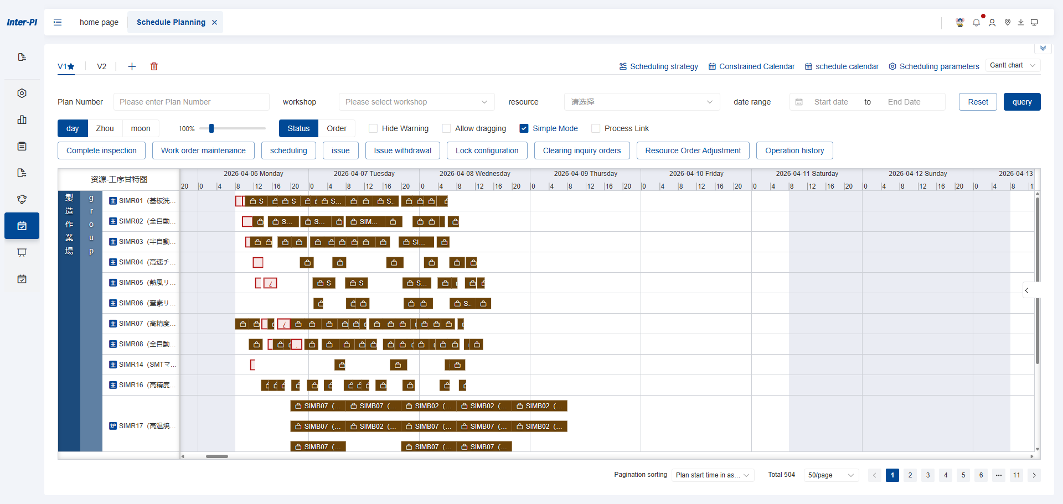Delete version using red trash icon

(154, 66)
